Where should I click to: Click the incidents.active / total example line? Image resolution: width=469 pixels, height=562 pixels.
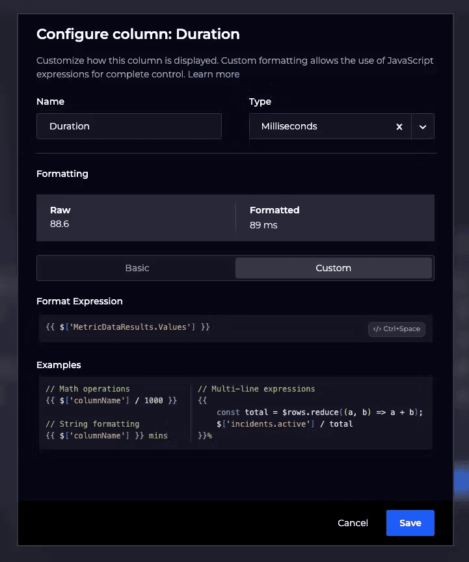pyautogui.click(x=285, y=424)
